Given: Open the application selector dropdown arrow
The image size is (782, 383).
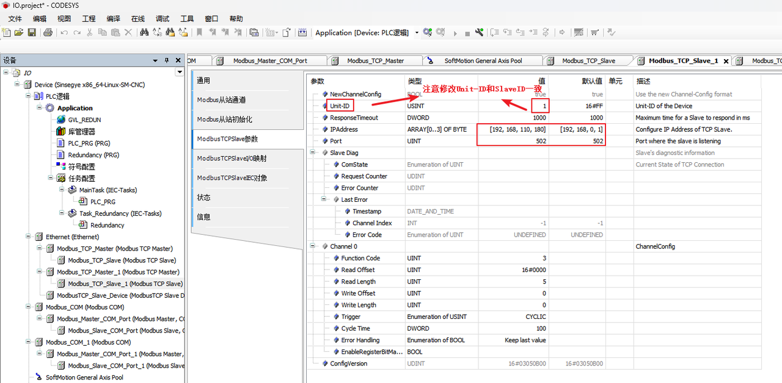Looking at the screenshot, I should coord(417,32).
